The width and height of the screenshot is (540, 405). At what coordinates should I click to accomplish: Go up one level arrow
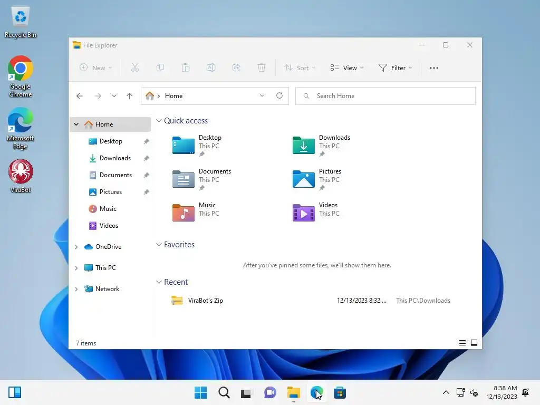click(130, 96)
